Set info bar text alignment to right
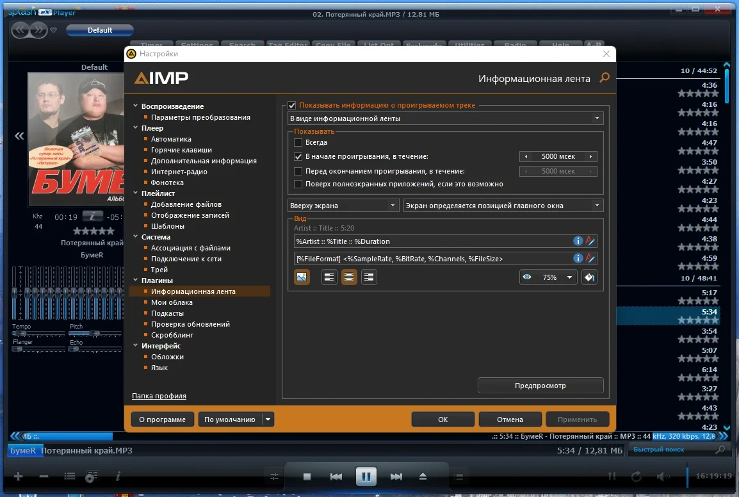The image size is (739, 497). point(369,277)
